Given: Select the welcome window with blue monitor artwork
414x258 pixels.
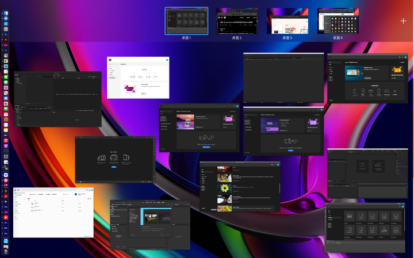Looking at the screenshot, I should [x=283, y=131].
